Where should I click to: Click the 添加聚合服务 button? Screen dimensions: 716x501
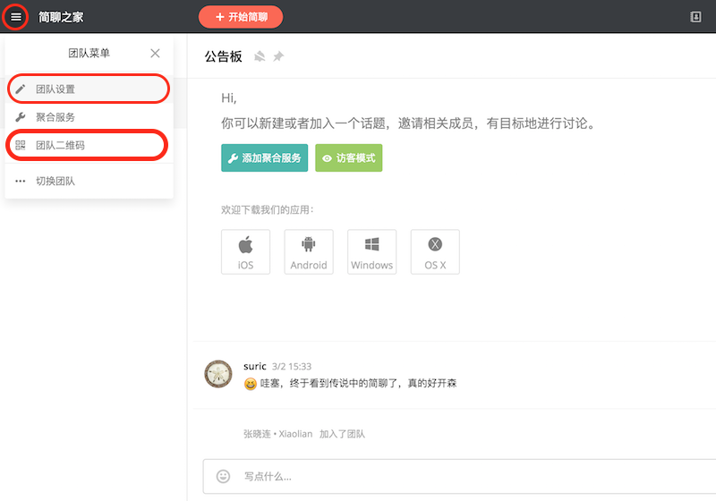click(265, 157)
